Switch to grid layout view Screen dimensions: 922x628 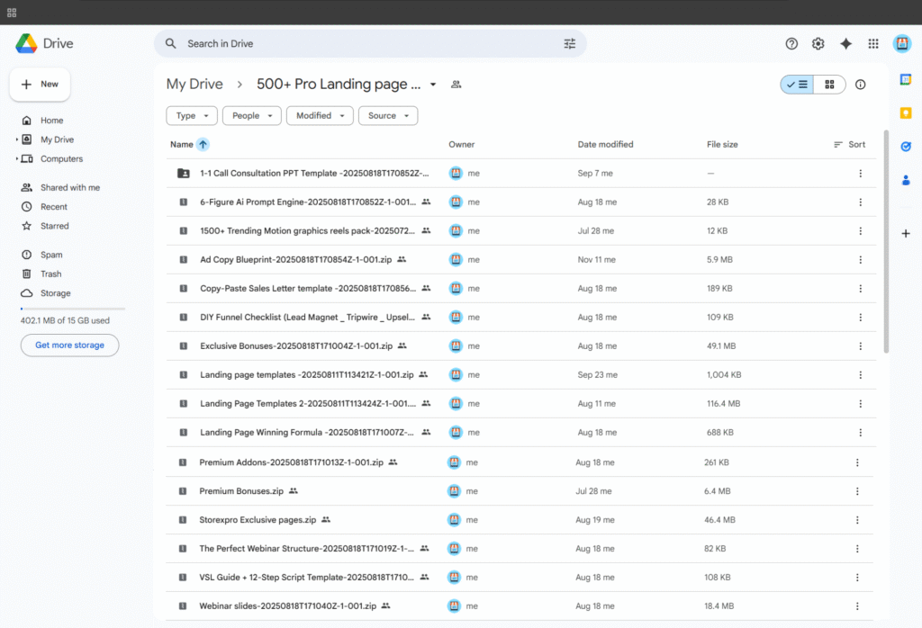click(829, 85)
